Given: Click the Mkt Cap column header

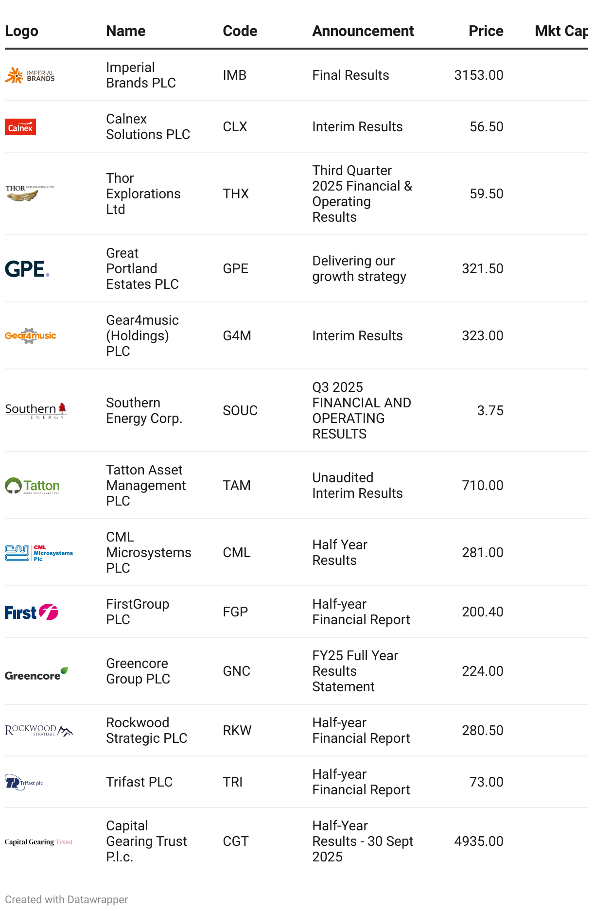Looking at the screenshot, I should click(561, 31).
